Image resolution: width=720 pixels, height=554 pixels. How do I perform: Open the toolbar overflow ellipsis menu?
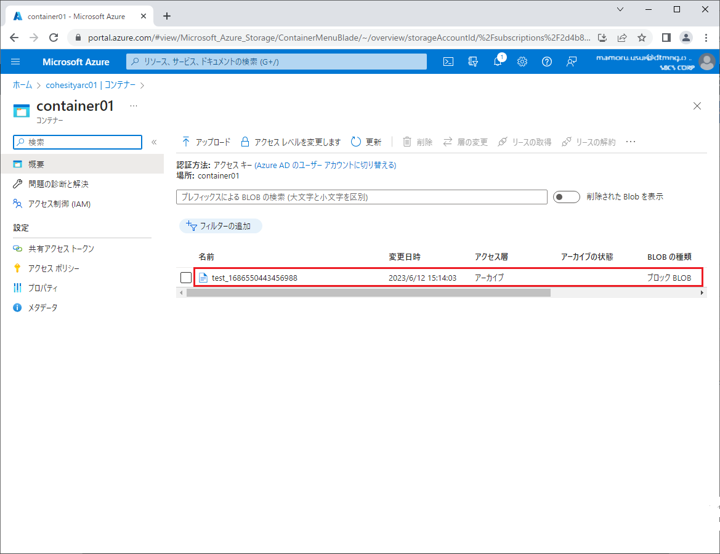tap(631, 142)
